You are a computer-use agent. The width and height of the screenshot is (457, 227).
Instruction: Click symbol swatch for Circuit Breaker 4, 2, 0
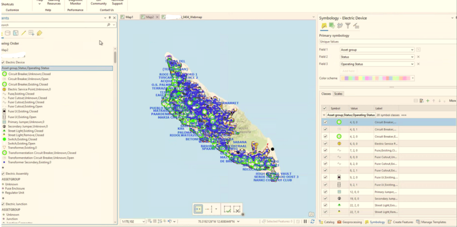339,136
